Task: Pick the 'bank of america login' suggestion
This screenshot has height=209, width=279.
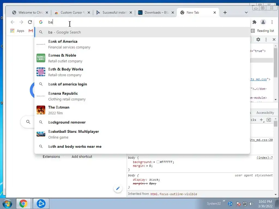Action: click(142, 84)
